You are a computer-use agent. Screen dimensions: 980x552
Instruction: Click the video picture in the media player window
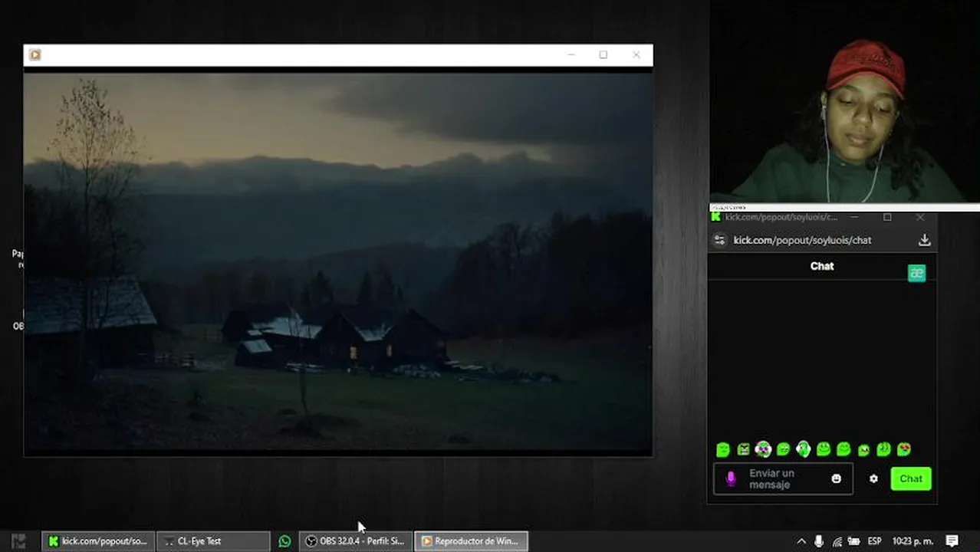coord(338,261)
